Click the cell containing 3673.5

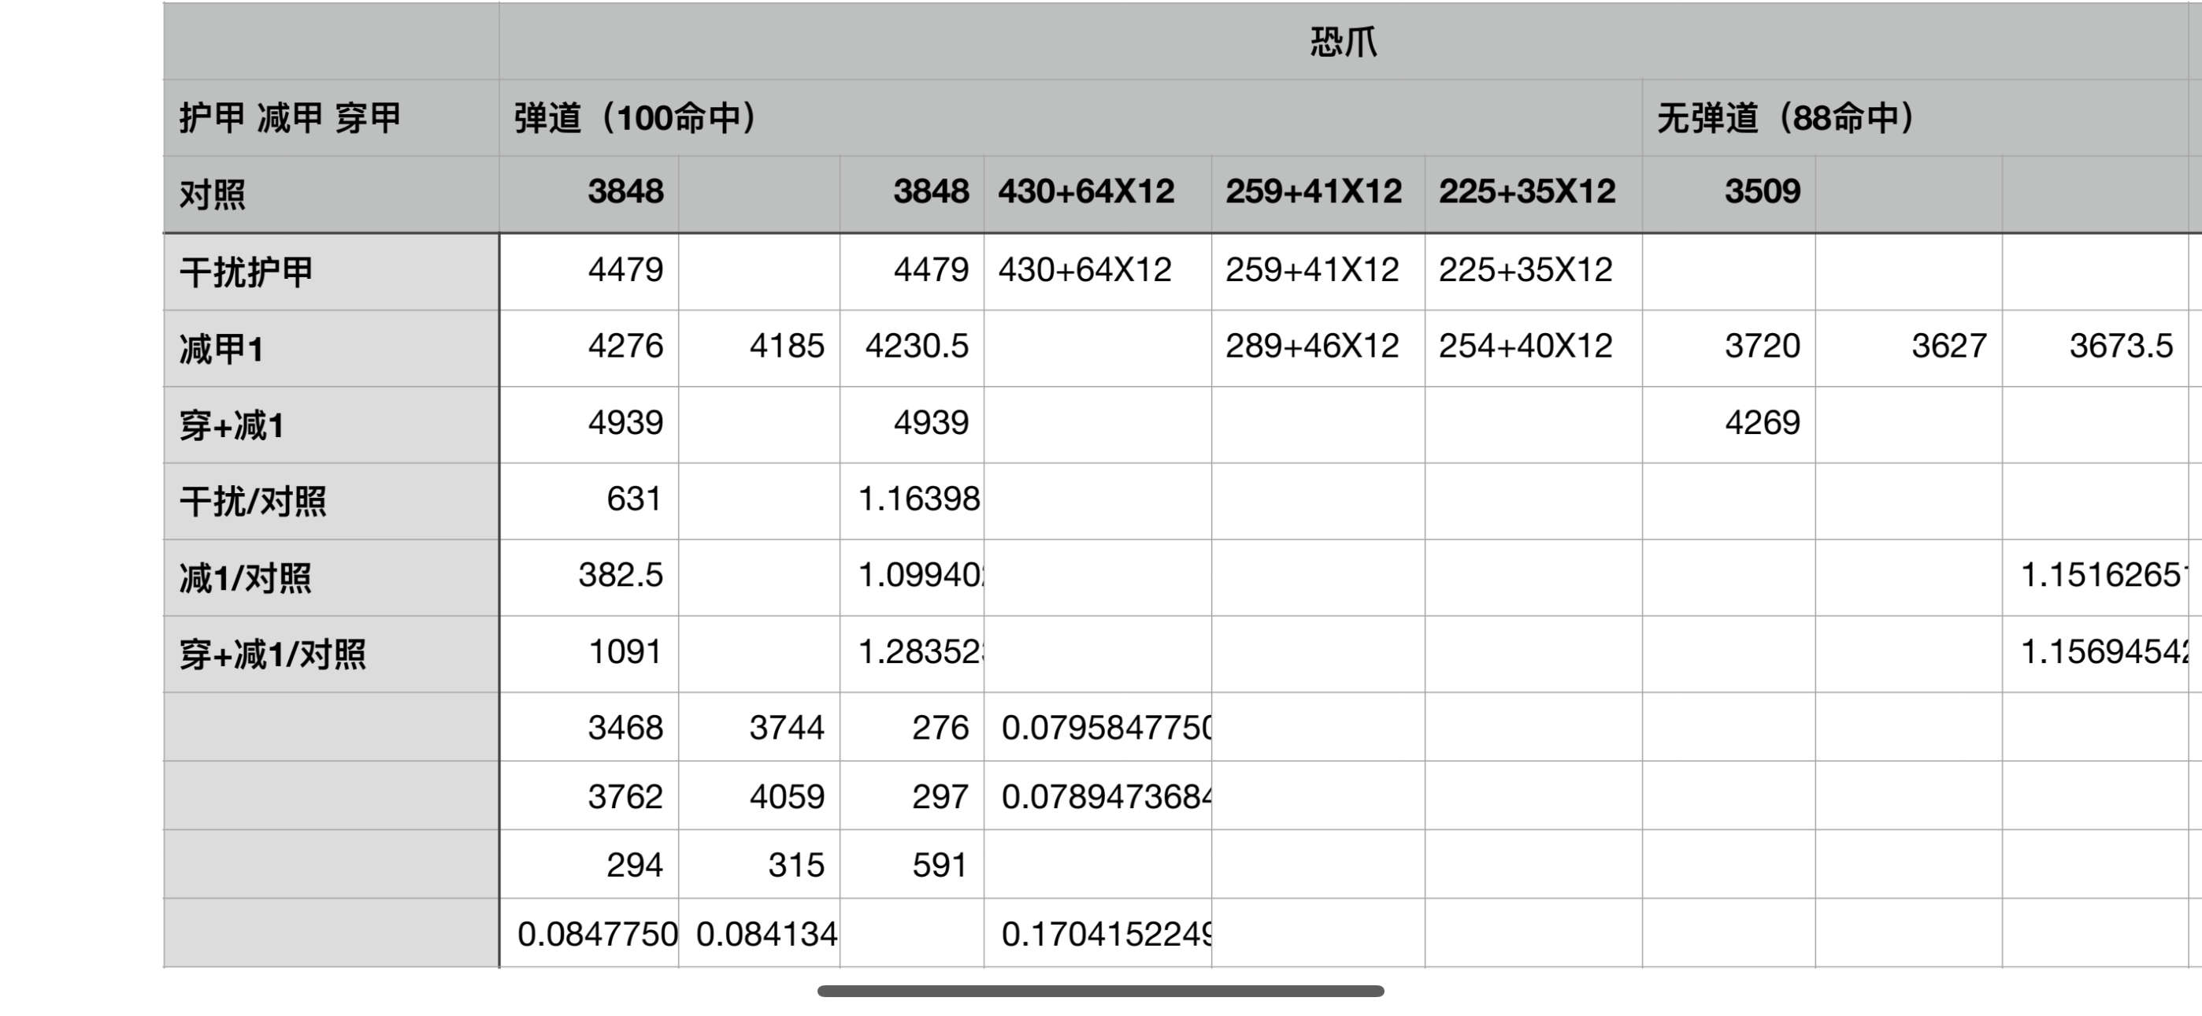click(2120, 347)
